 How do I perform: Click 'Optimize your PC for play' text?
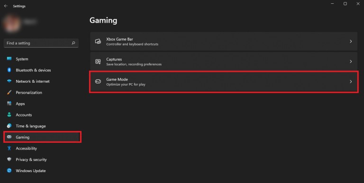click(x=126, y=84)
